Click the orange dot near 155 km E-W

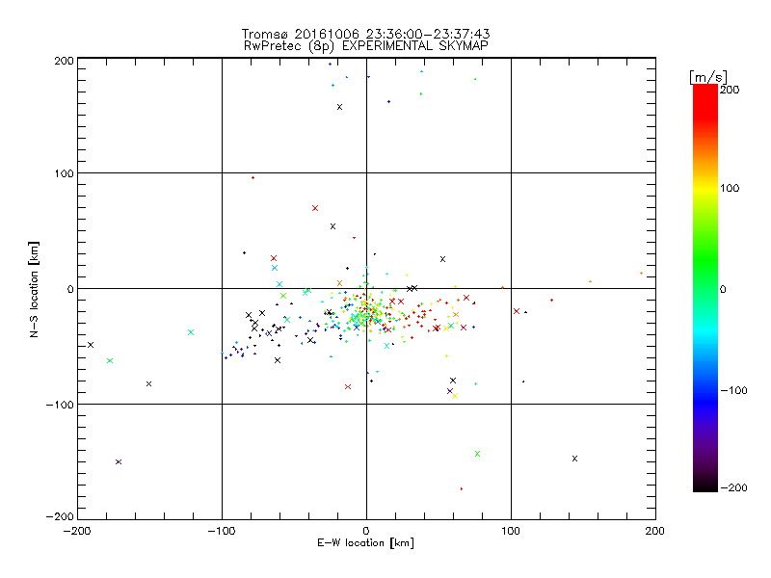pos(591,281)
